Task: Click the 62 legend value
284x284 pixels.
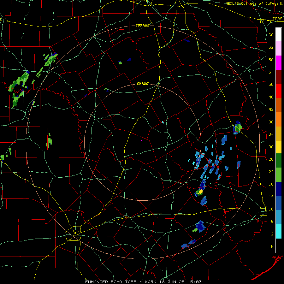Action: pos(271,47)
